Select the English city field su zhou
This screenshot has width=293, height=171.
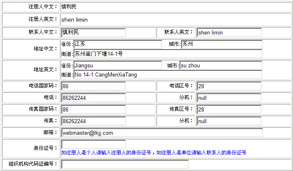[220, 65]
